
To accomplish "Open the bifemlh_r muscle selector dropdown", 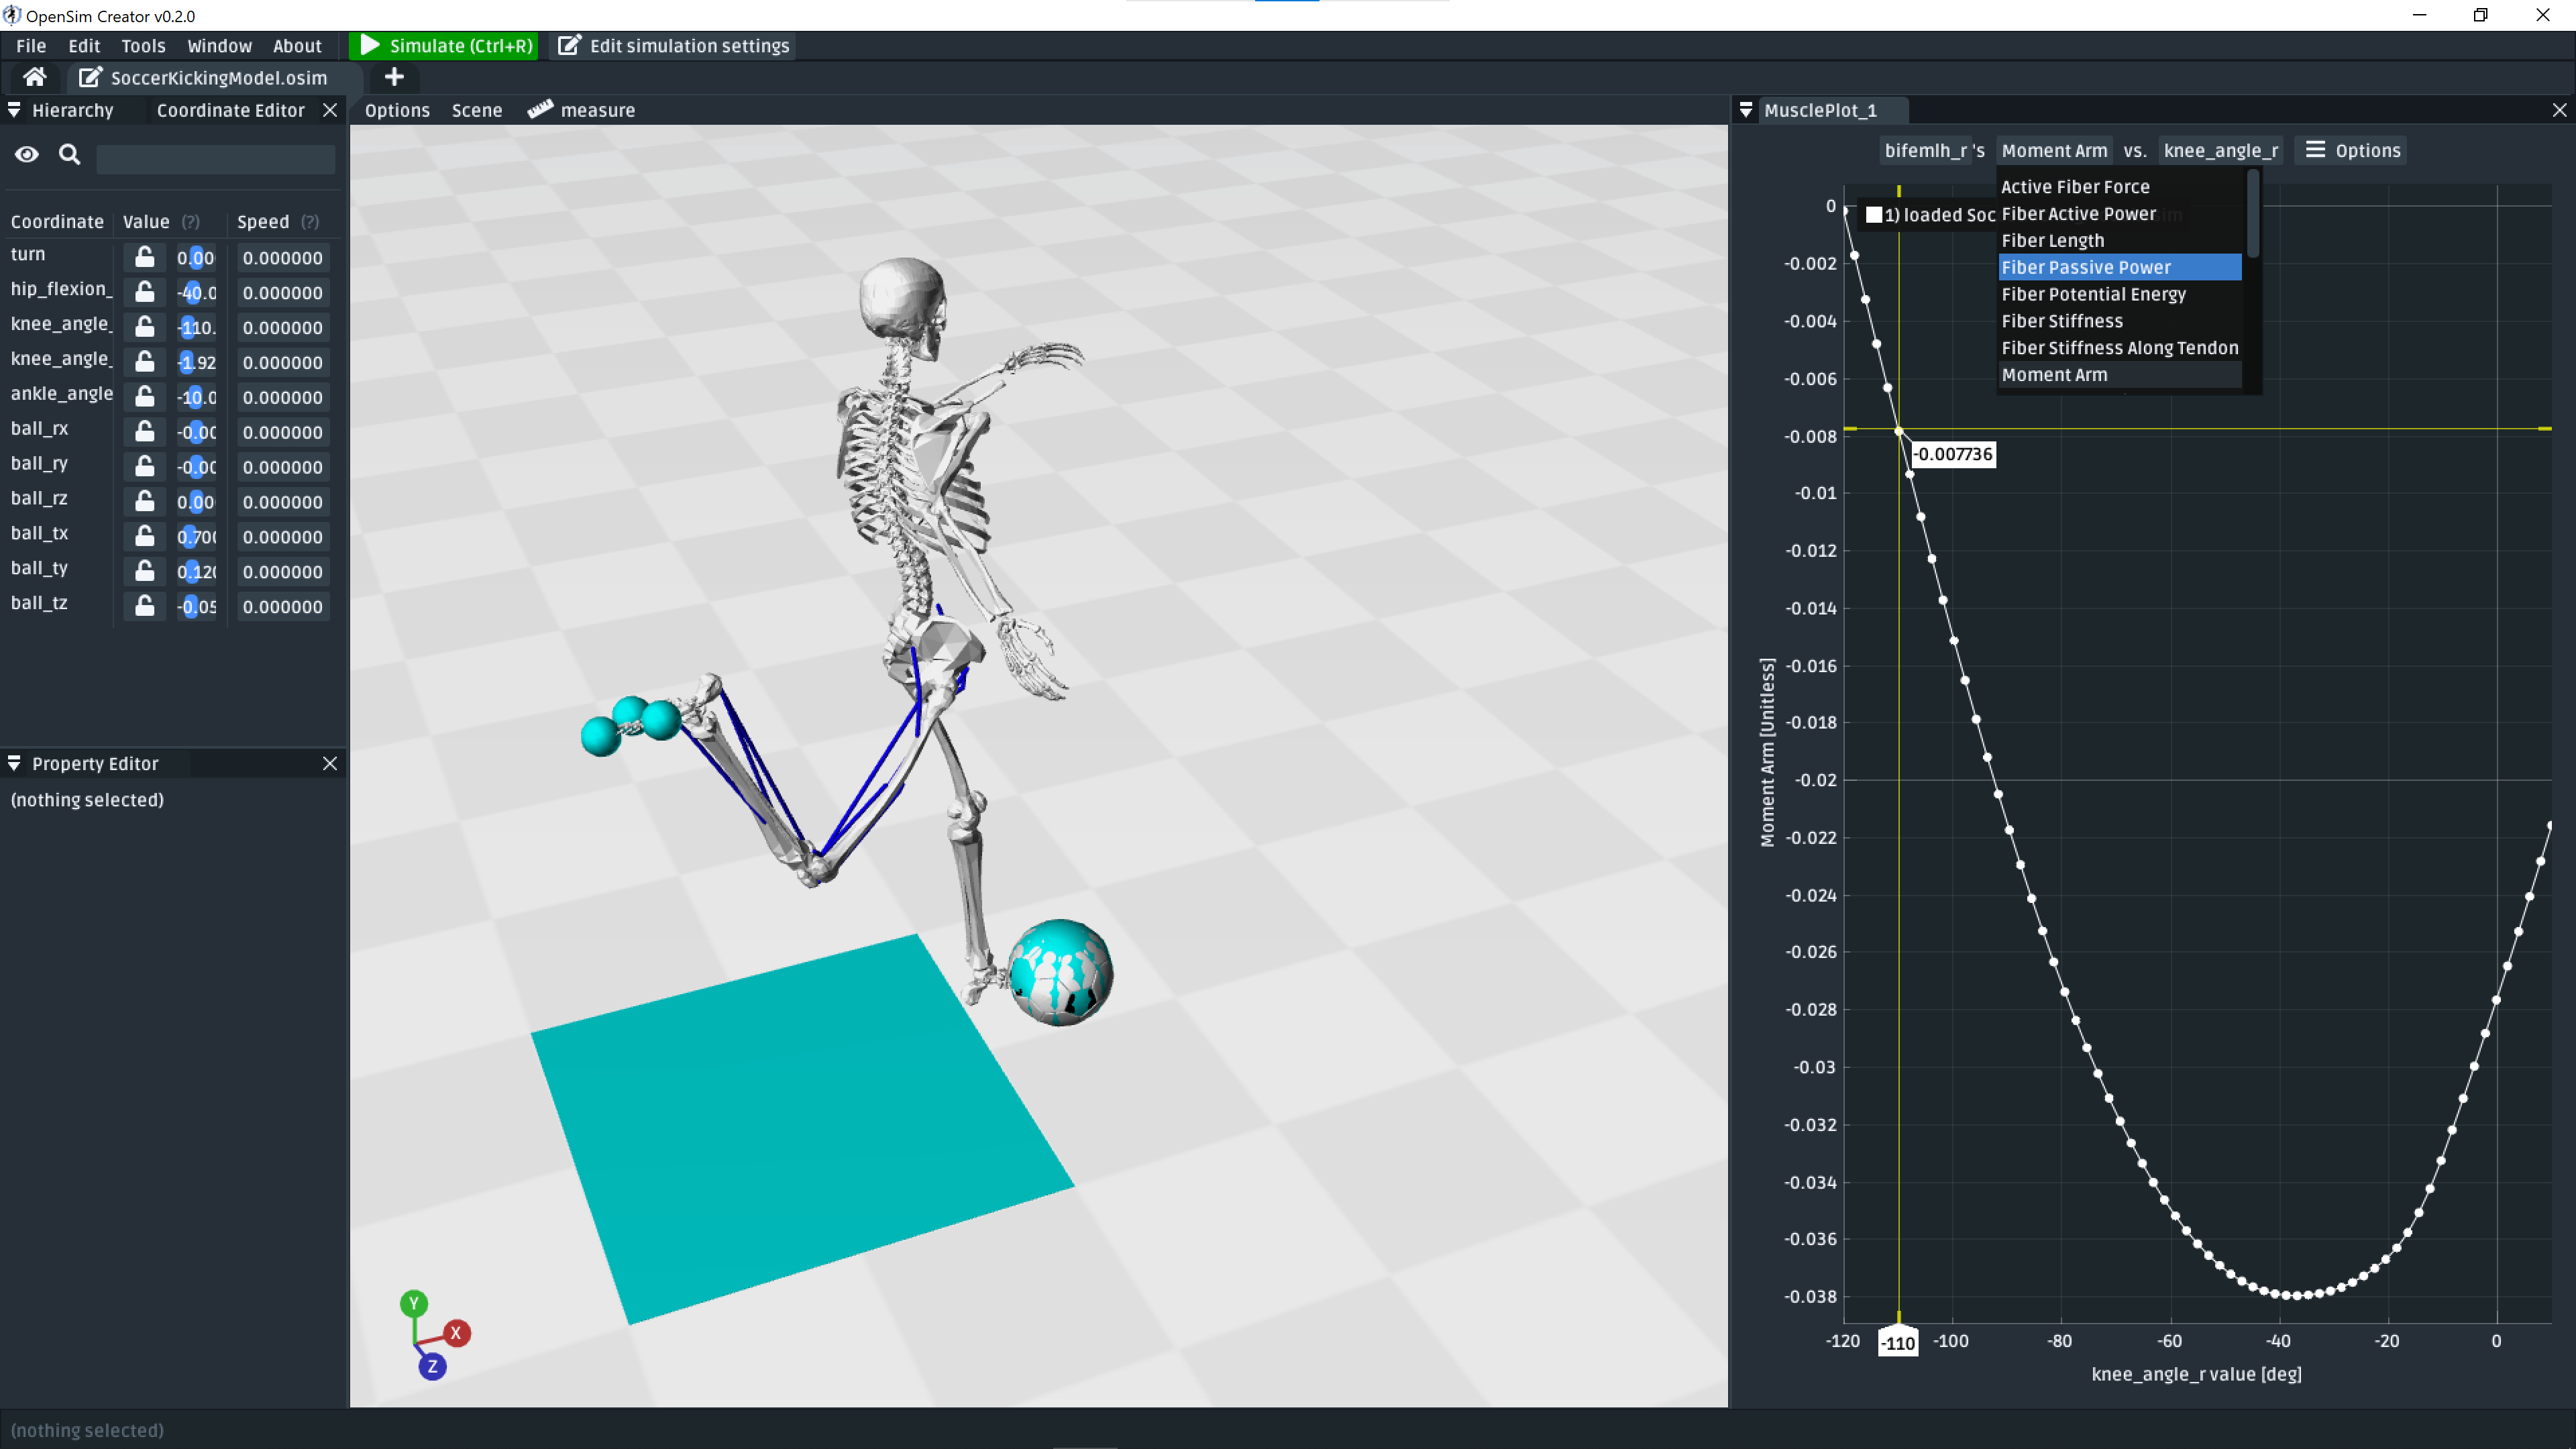I will coord(1933,150).
